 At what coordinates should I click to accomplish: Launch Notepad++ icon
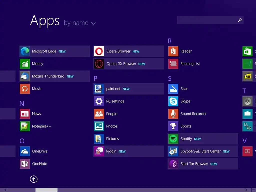[x=25, y=126]
